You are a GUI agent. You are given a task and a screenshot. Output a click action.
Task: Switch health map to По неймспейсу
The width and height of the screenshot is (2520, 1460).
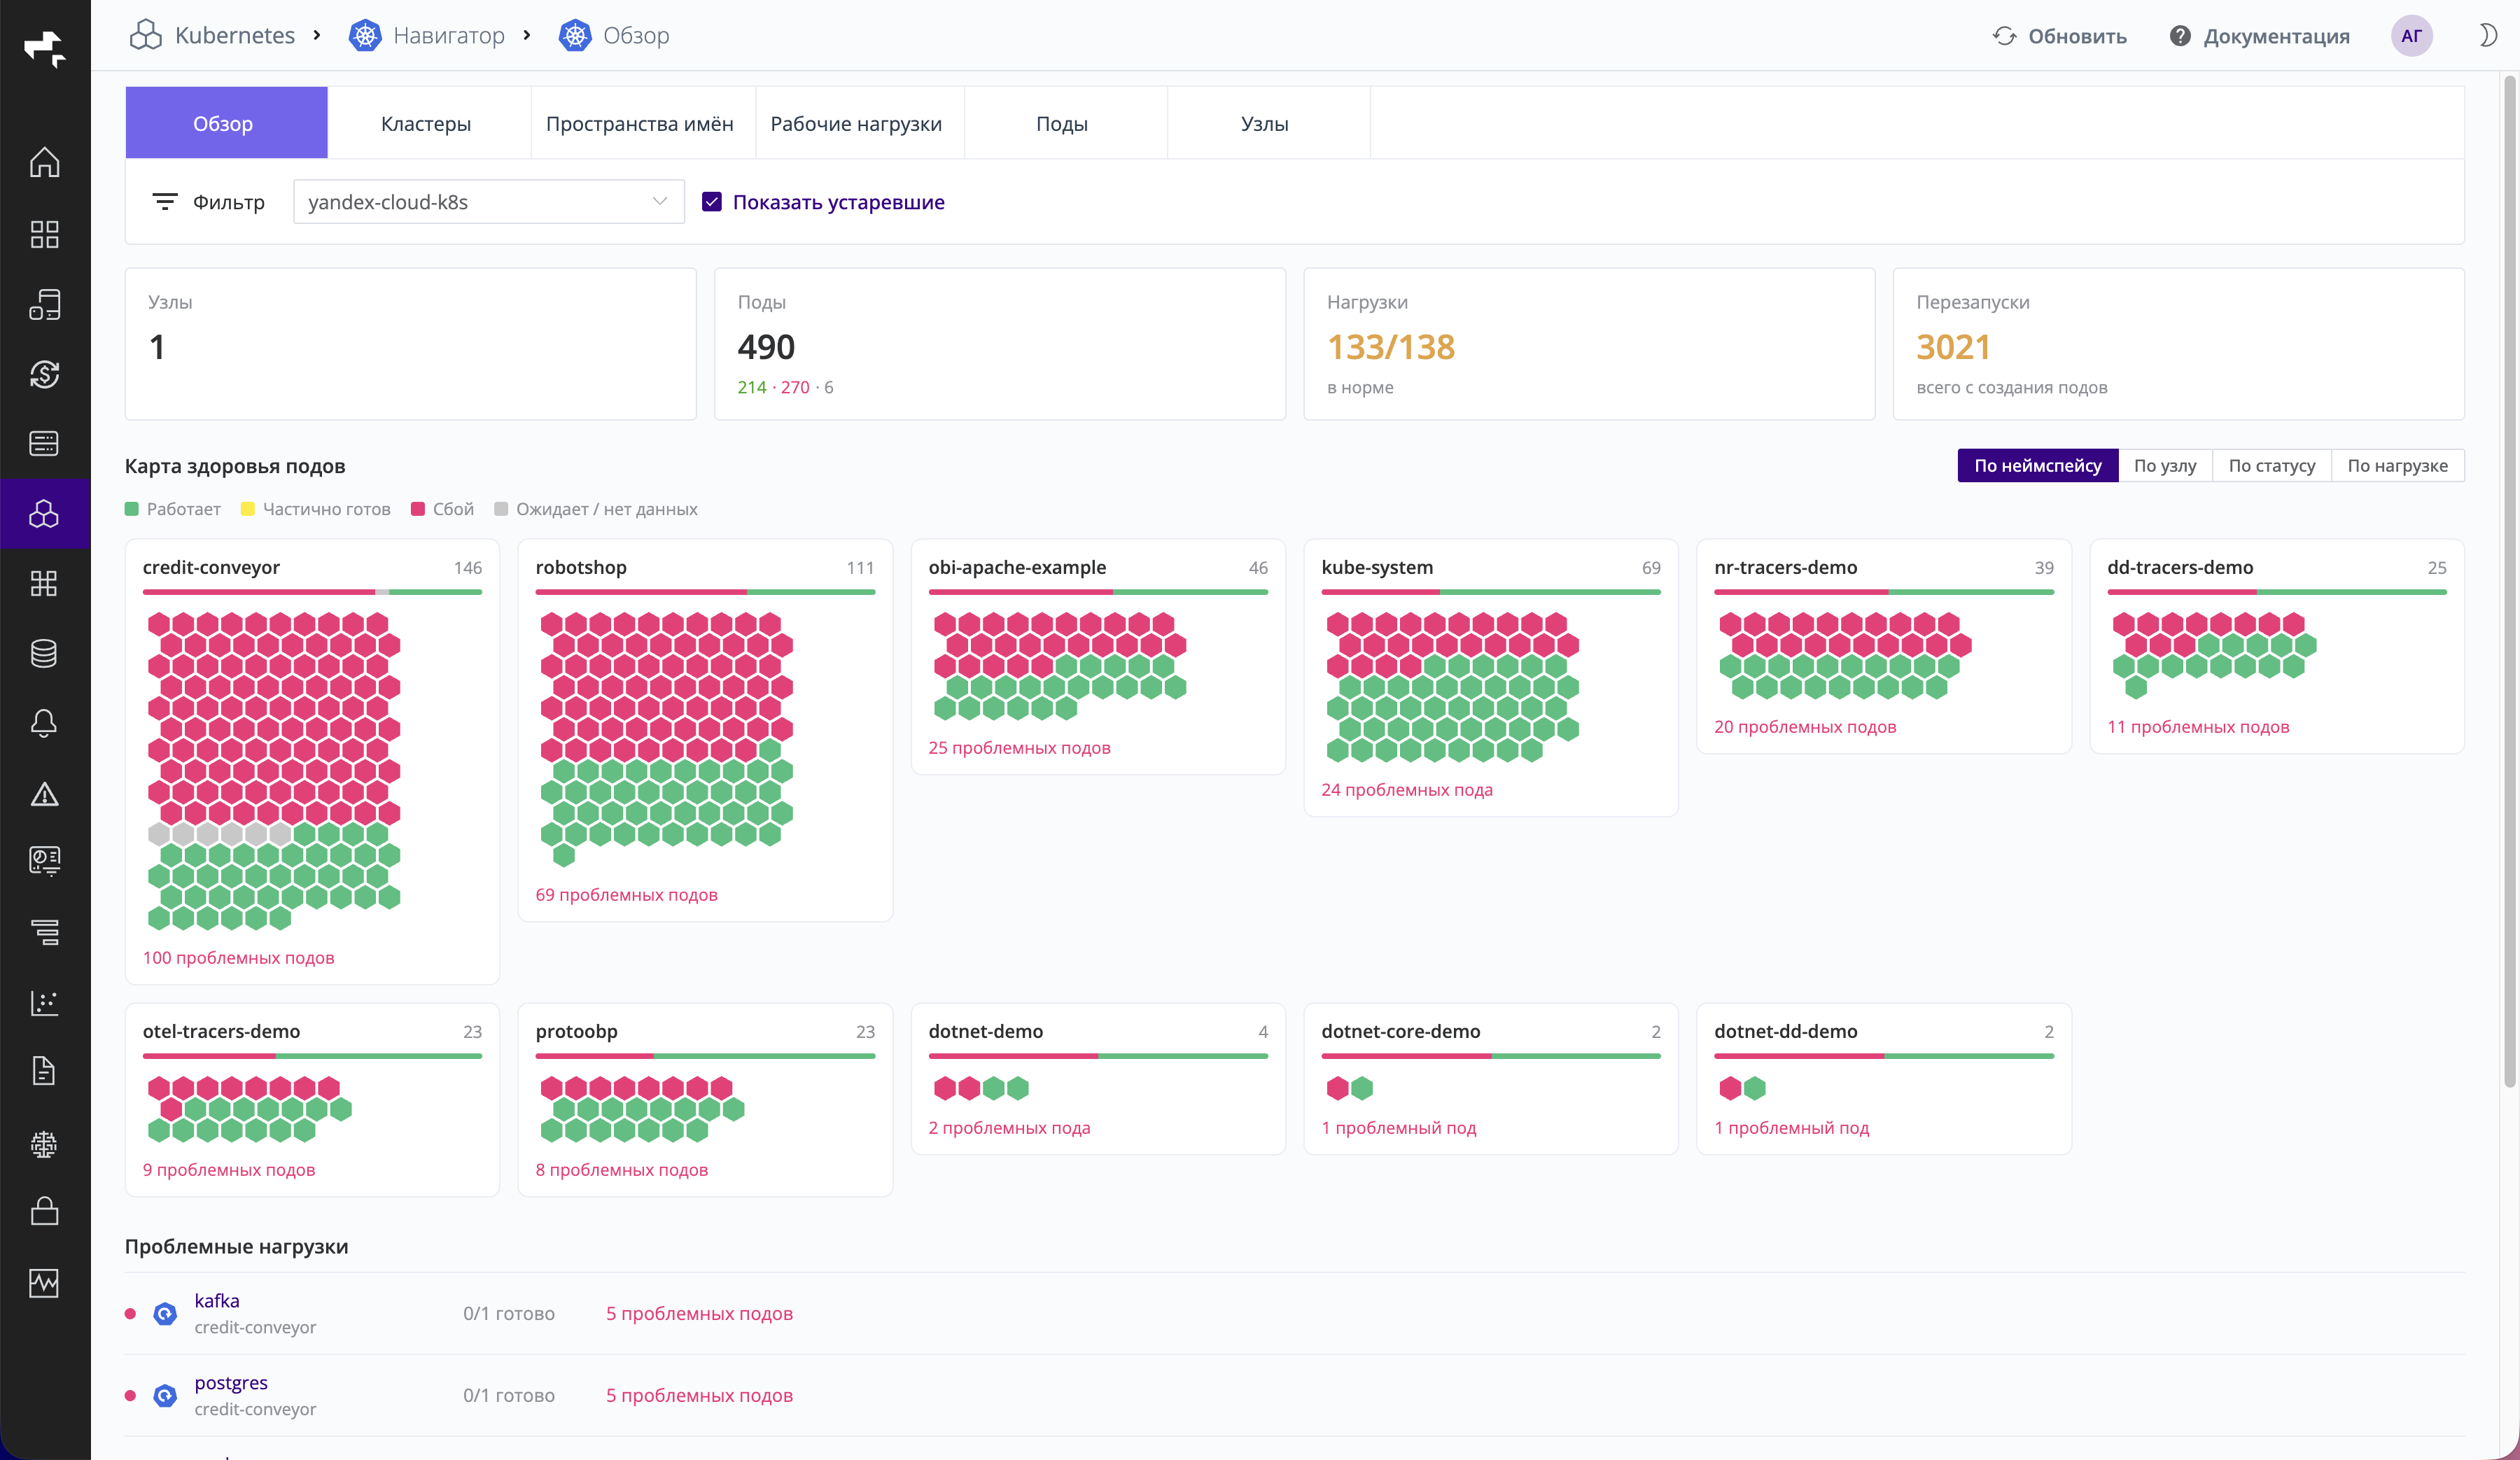(x=2037, y=465)
